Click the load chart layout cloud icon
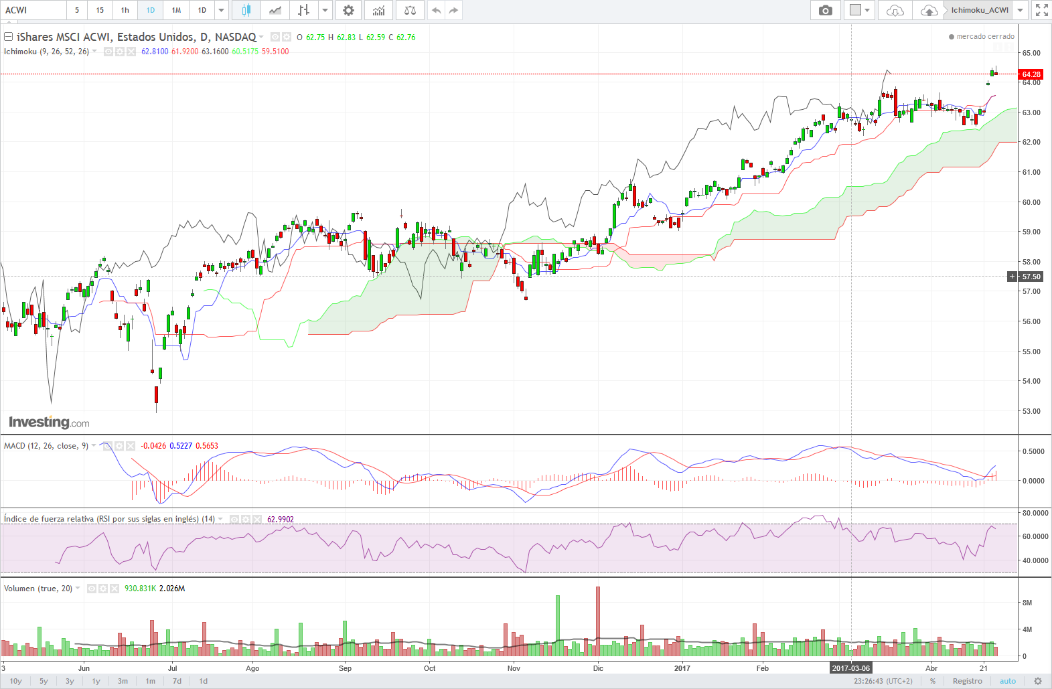1052x689 pixels. tap(895, 10)
